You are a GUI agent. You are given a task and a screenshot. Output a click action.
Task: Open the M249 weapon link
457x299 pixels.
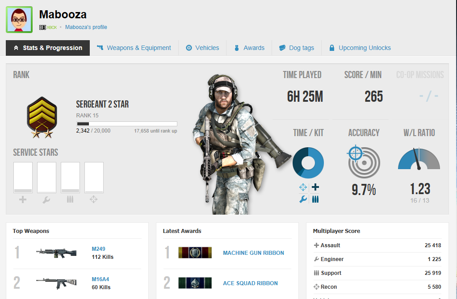[99, 249]
